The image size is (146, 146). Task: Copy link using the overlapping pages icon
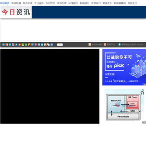click(x=48, y=45)
